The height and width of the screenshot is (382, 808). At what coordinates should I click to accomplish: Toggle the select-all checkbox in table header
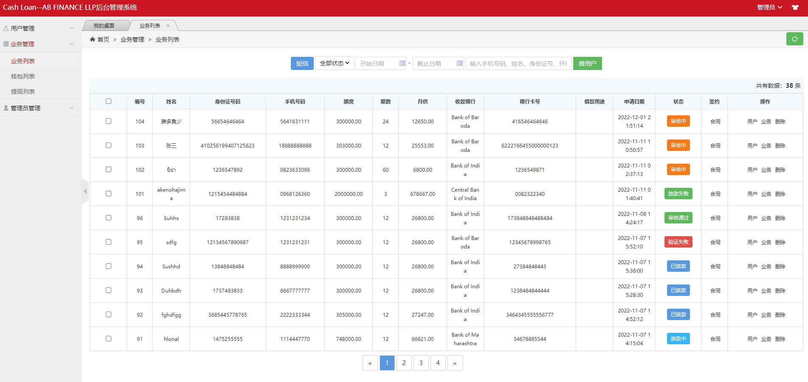(x=108, y=101)
